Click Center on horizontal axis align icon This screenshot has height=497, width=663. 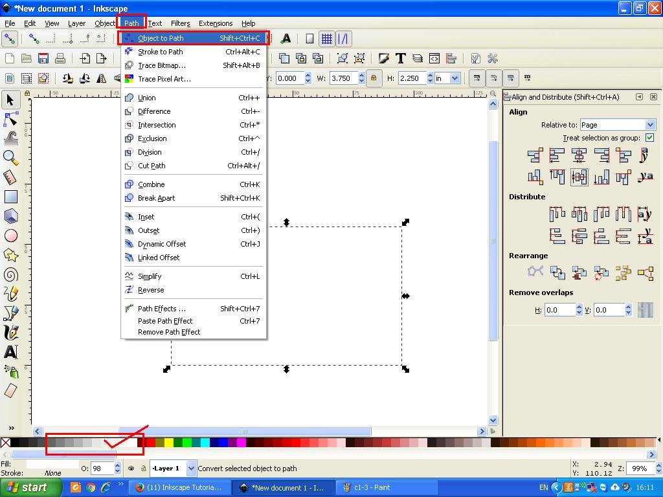(579, 177)
